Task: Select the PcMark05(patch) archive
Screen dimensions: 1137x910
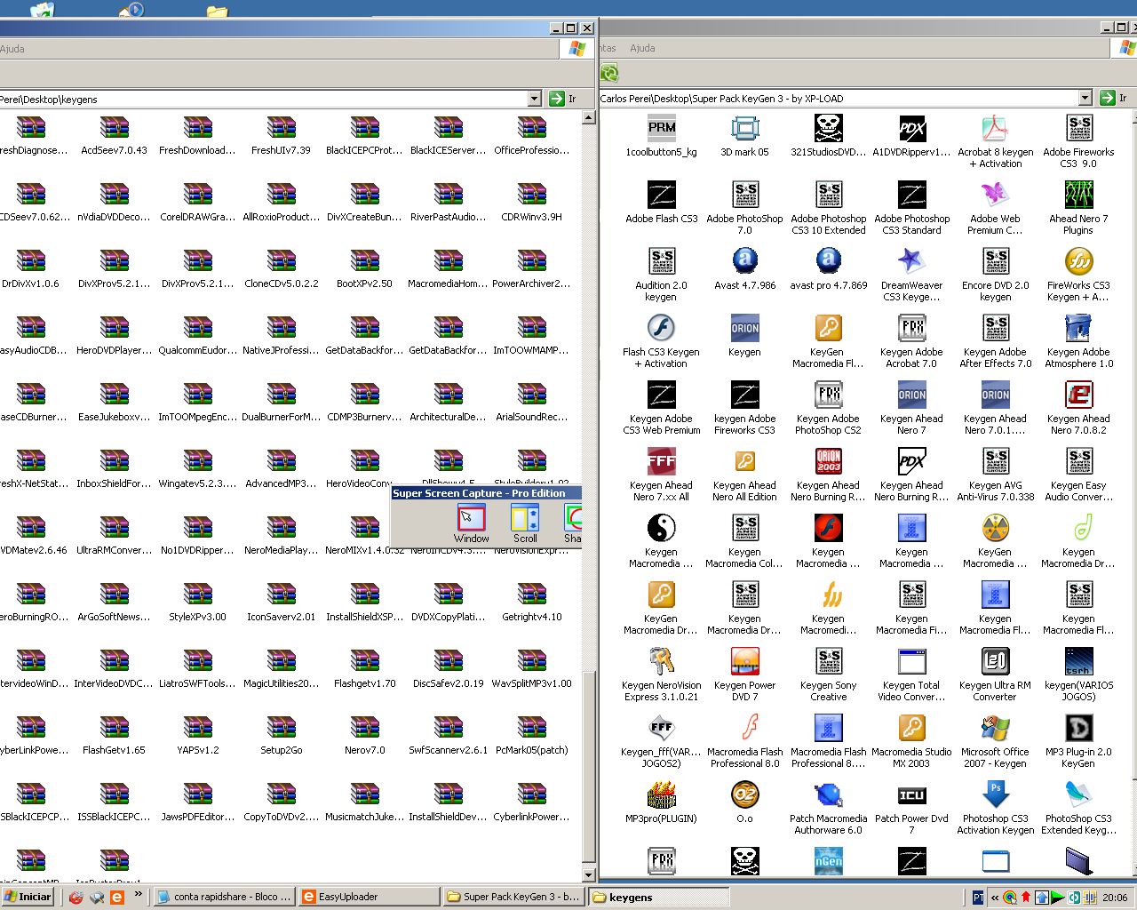Action: tap(532, 728)
